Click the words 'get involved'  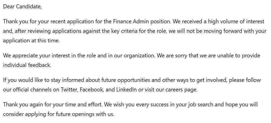pos(214,80)
